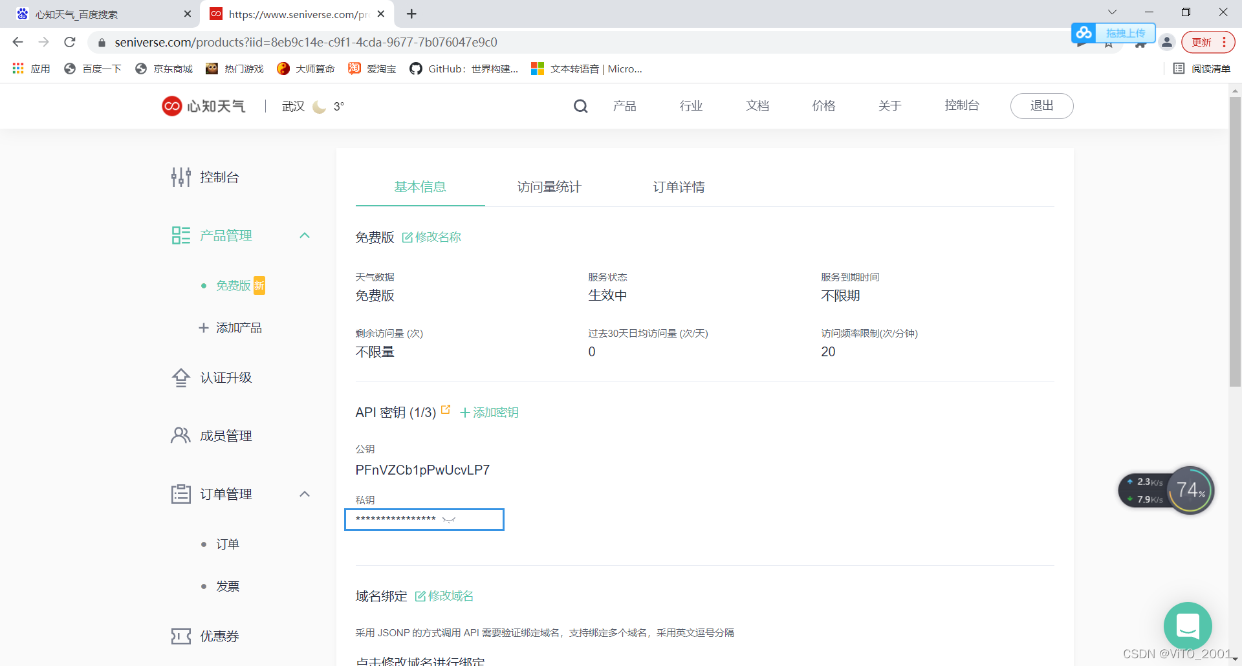The image size is (1242, 666).
Task: Click the Baidu cloud 拖拽上传 widget icon
Action: [x=1084, y=32]
